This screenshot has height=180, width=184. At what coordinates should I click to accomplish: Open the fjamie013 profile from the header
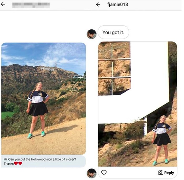117,4
